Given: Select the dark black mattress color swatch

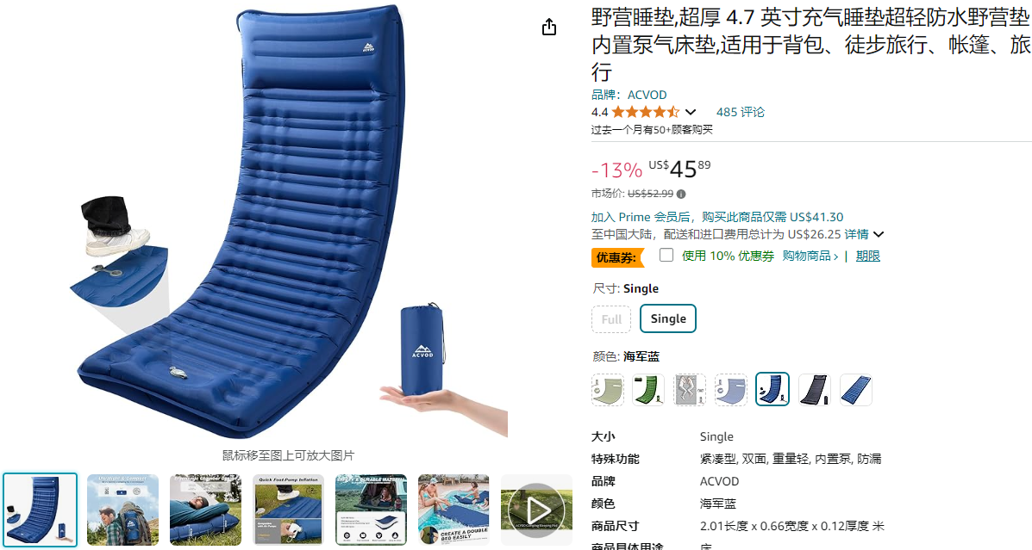Looking at the screenshot, I should 814,390.
